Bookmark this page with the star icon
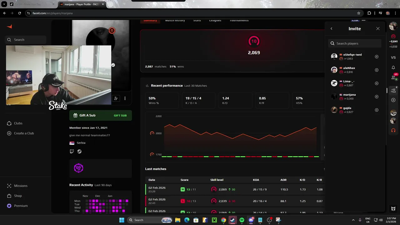This screenshot has height=225, width=400. (359, 13)
